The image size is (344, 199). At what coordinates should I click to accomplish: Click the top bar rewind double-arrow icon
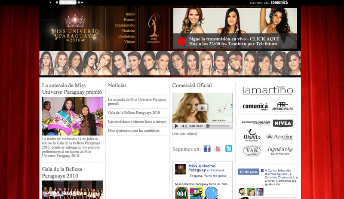pyautogui.click(x=79, y=3)
